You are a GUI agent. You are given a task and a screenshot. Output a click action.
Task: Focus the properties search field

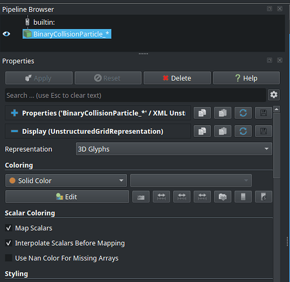point(135,95)
